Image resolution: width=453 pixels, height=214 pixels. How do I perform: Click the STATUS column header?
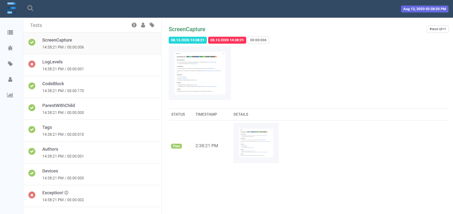(x=178, y=114)
